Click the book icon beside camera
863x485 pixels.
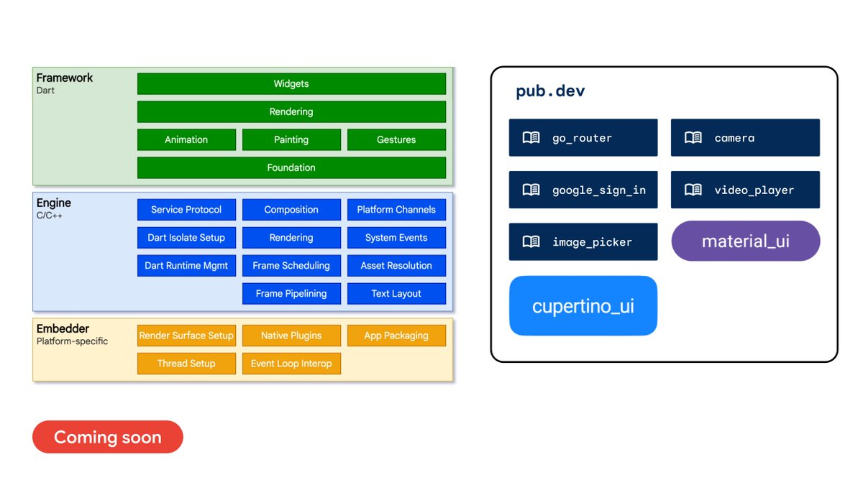pos(693,138)
